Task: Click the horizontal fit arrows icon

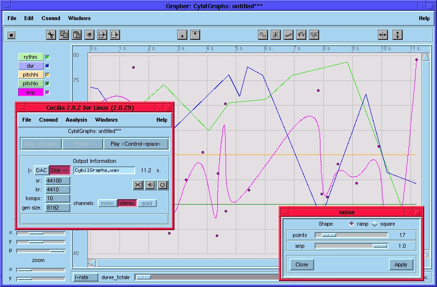Action: click(382, 35)
